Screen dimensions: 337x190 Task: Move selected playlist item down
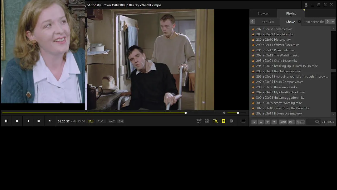(267, 122)
